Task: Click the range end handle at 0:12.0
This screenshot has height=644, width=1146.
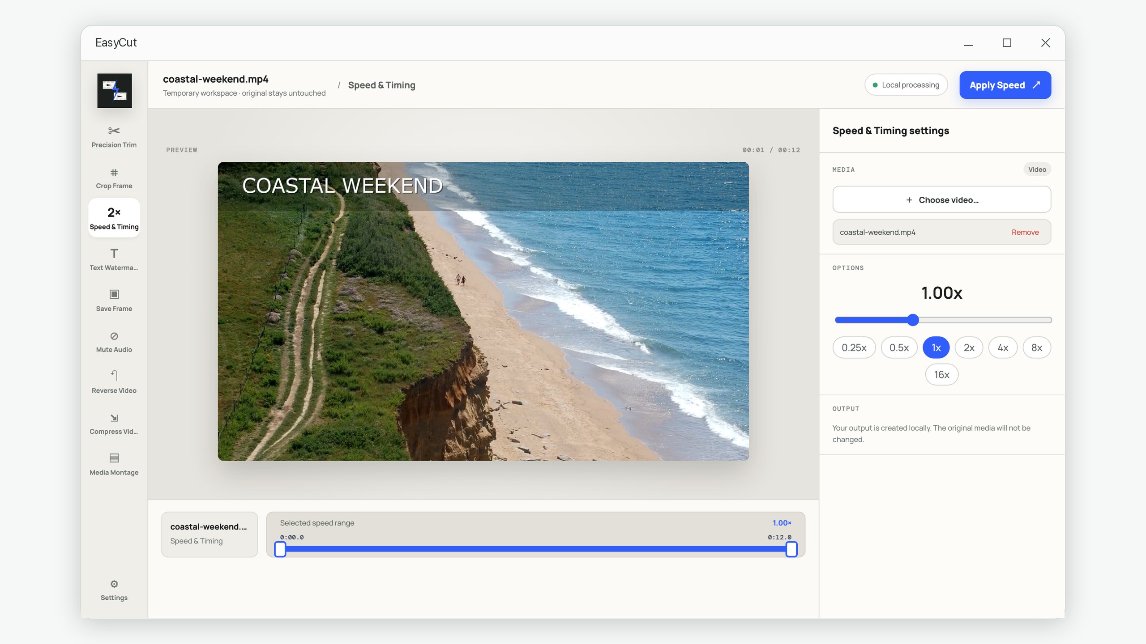Action: (791, 549)
